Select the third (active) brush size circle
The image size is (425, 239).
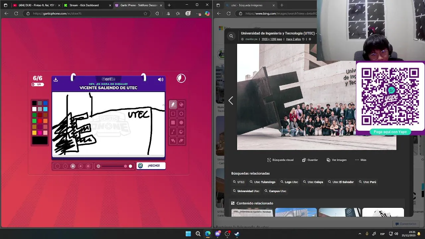(73, 166)
